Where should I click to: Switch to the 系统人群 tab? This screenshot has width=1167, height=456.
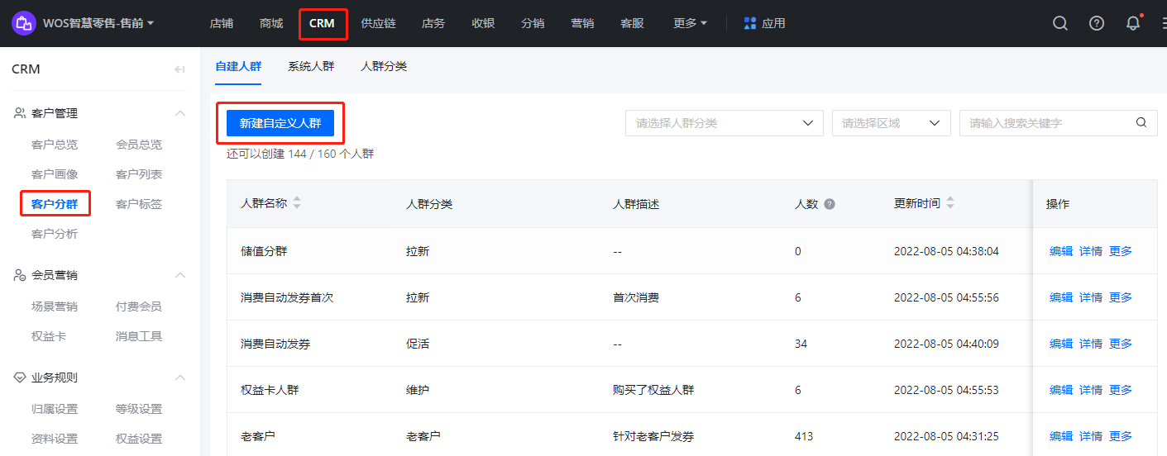[x=311, y=66]
